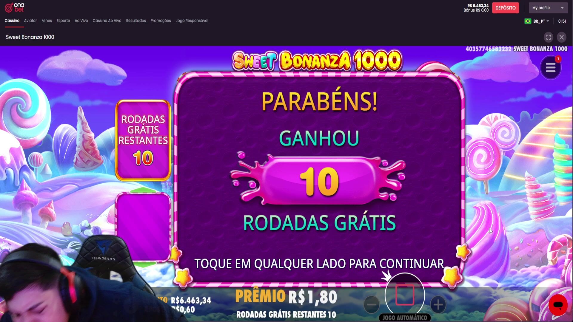The image size is (573, 322).
Task: Open the BR_PT language selector
Action: point(541,21)
